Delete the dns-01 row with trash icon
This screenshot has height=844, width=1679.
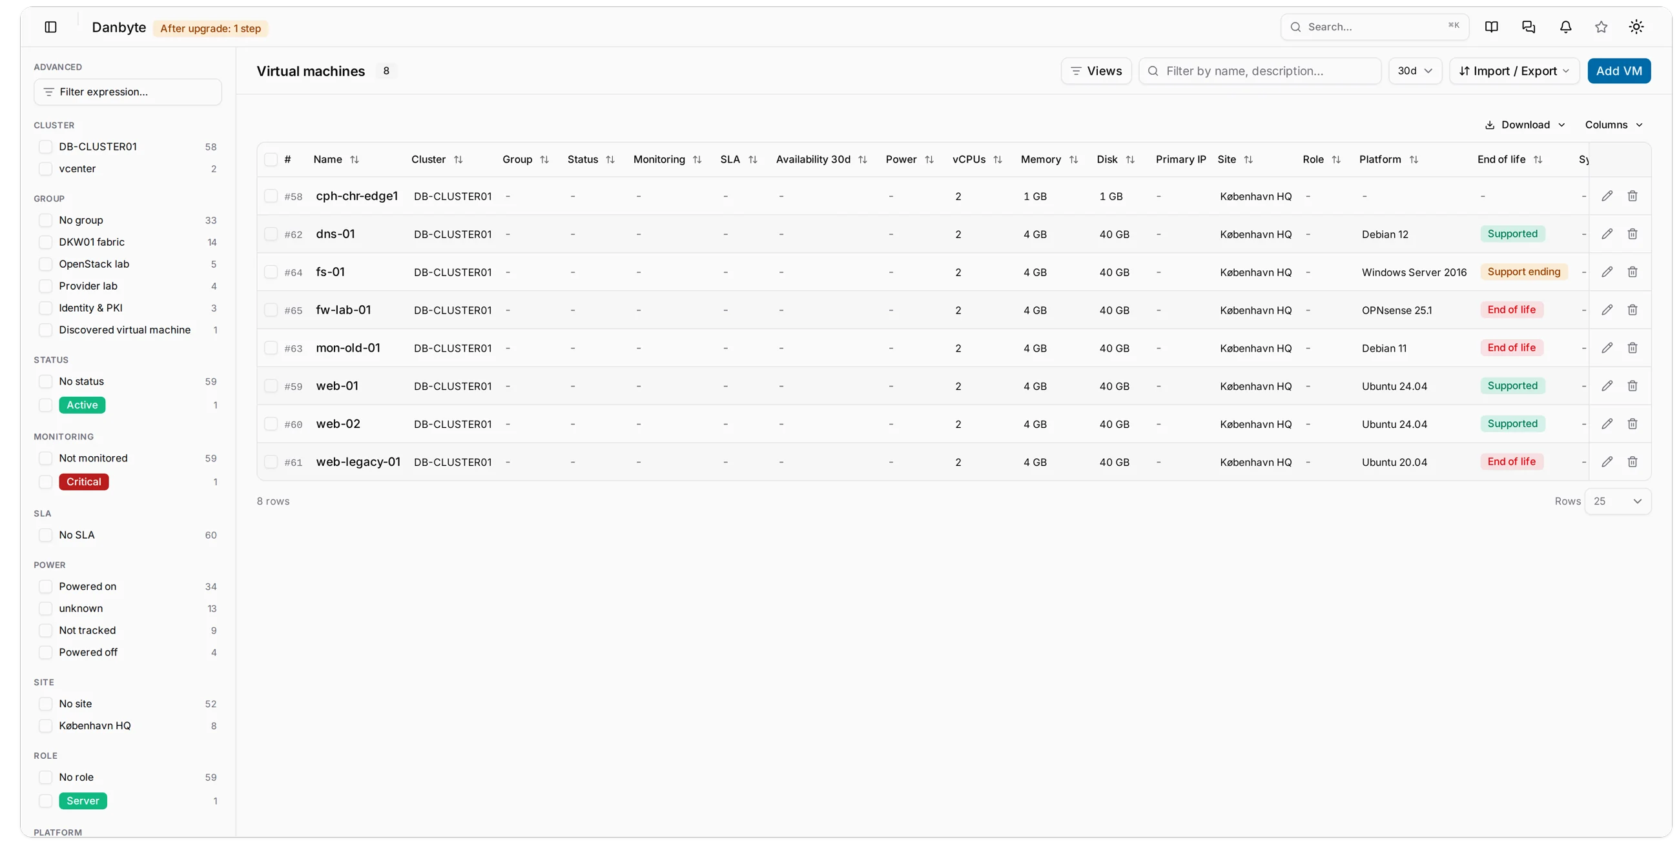click(1632, 234)
